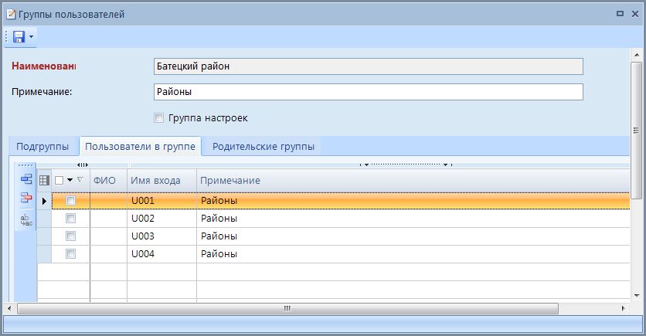The image size is (646, 336).
Task: Click the ab→ac find and replace icon
Action: coord(25,219)
